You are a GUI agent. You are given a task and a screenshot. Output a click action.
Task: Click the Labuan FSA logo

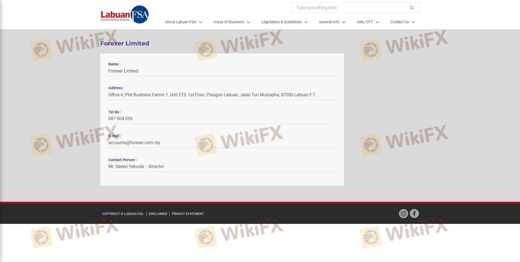(x=125, y=15)
